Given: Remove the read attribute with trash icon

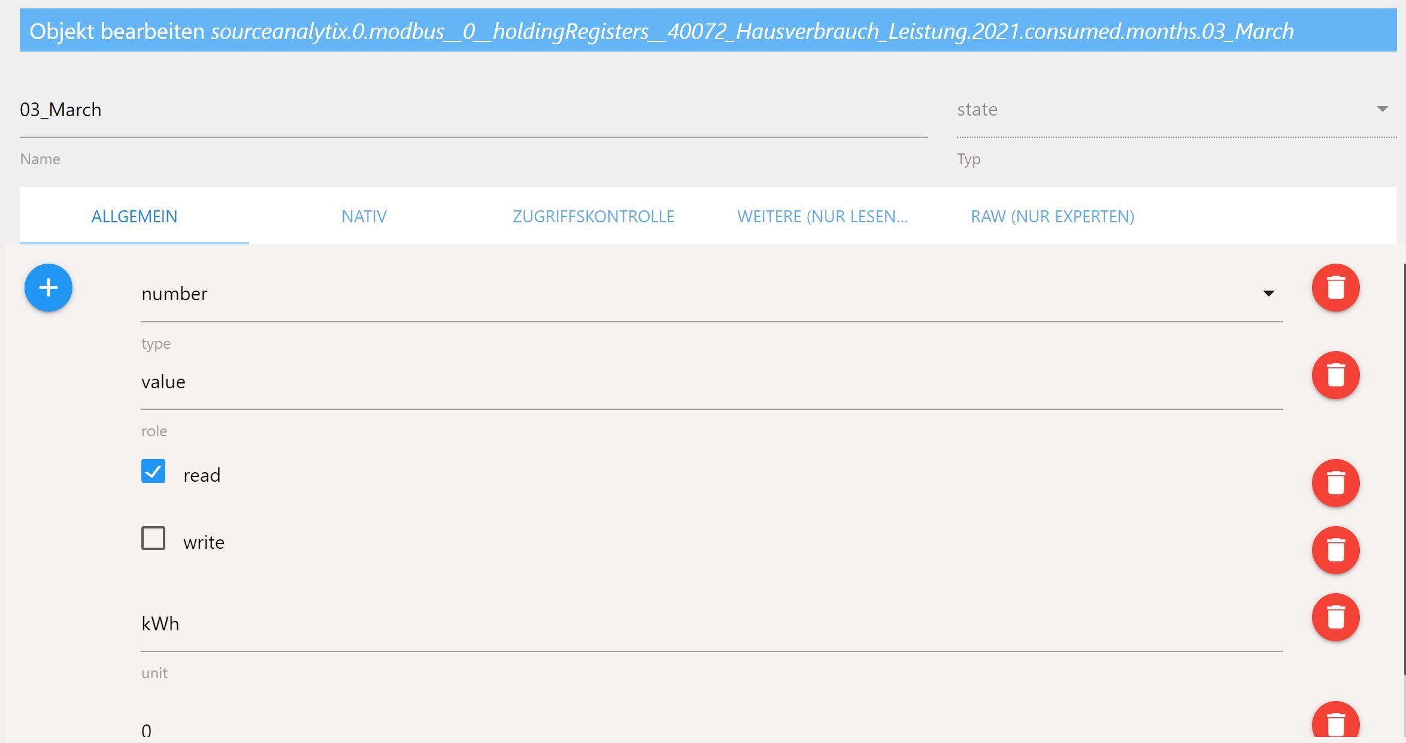Looking at the screenshot, I should (x=1335, y=483).
